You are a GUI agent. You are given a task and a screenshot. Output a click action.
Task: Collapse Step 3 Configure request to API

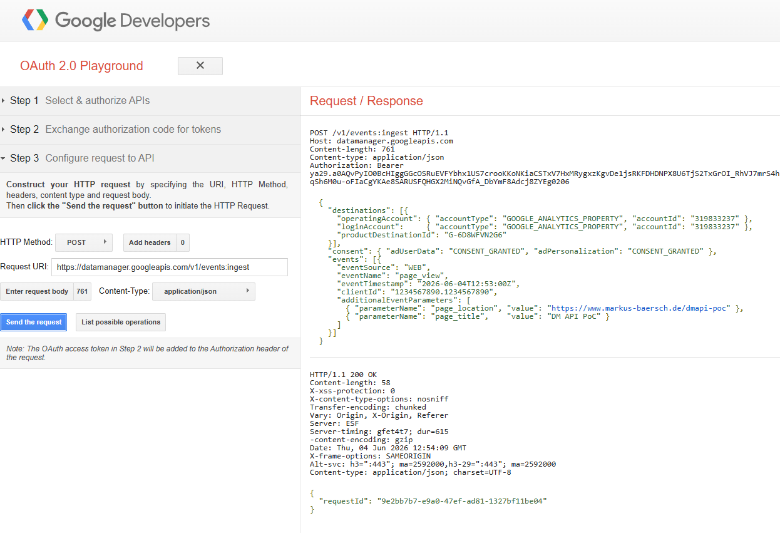coord(150,158)
